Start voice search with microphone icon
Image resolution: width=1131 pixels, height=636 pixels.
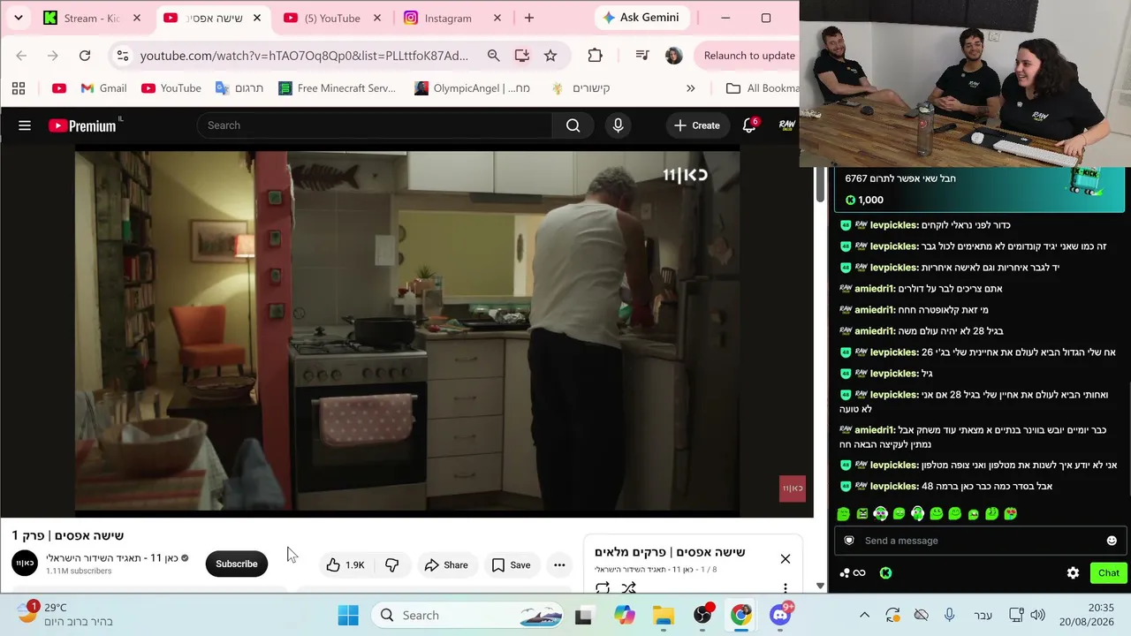pyautogui.click(x=618, y=125)
